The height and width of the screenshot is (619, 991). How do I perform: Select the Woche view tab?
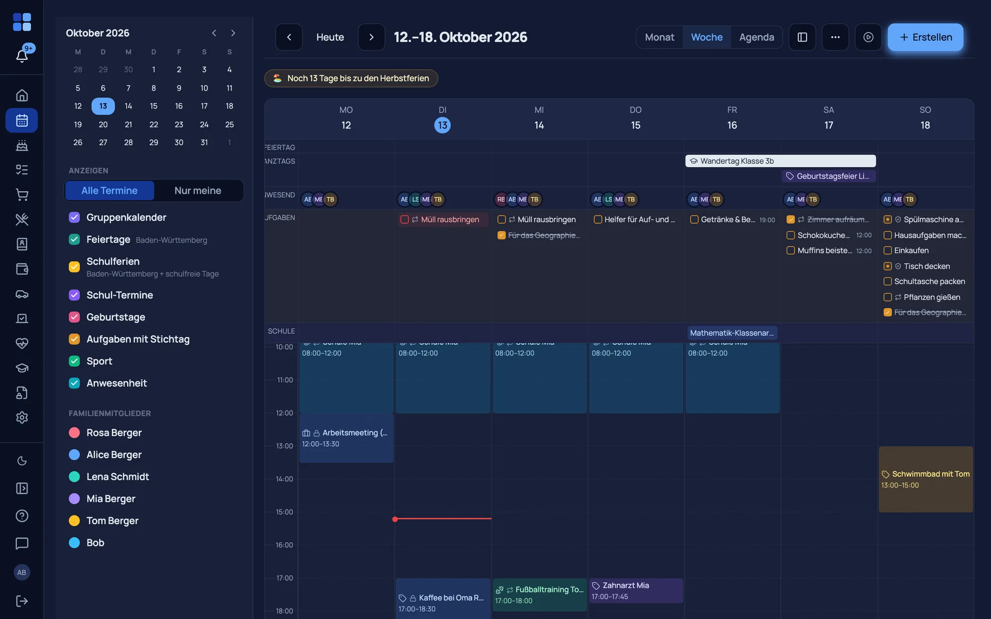707,37
